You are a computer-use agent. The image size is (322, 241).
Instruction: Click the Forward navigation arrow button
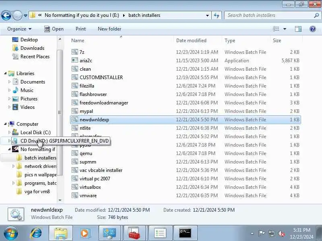17,15
